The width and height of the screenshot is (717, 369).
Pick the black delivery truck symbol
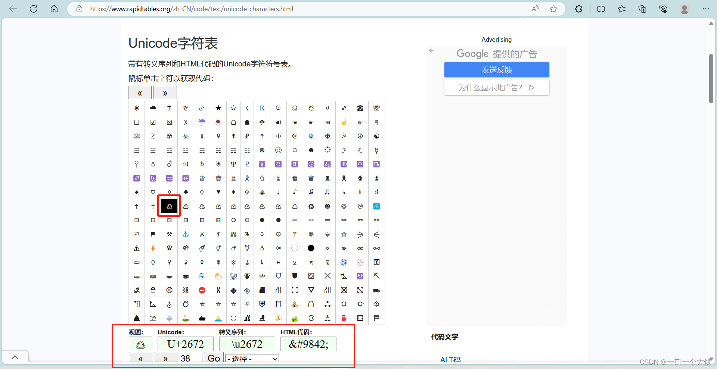click(376, 290)
